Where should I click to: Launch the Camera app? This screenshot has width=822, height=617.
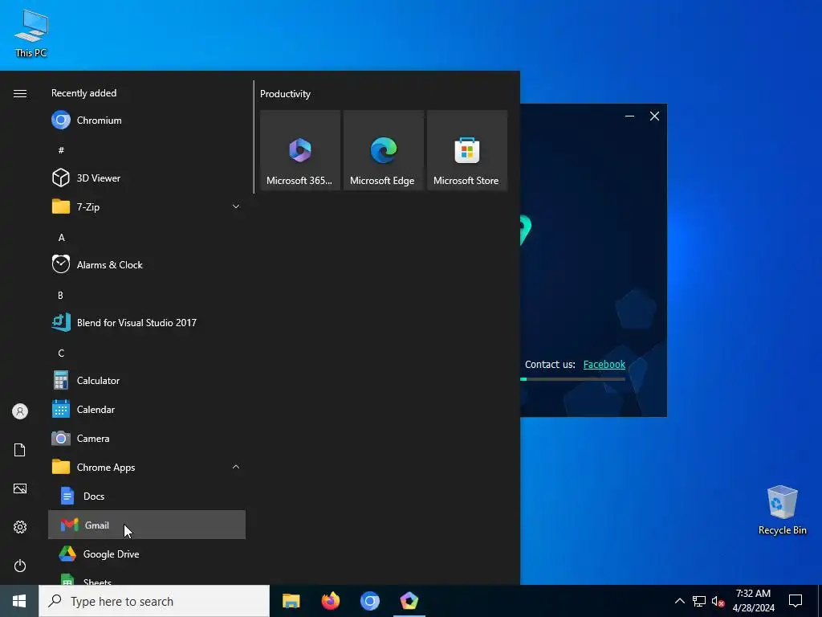(147, 438)
